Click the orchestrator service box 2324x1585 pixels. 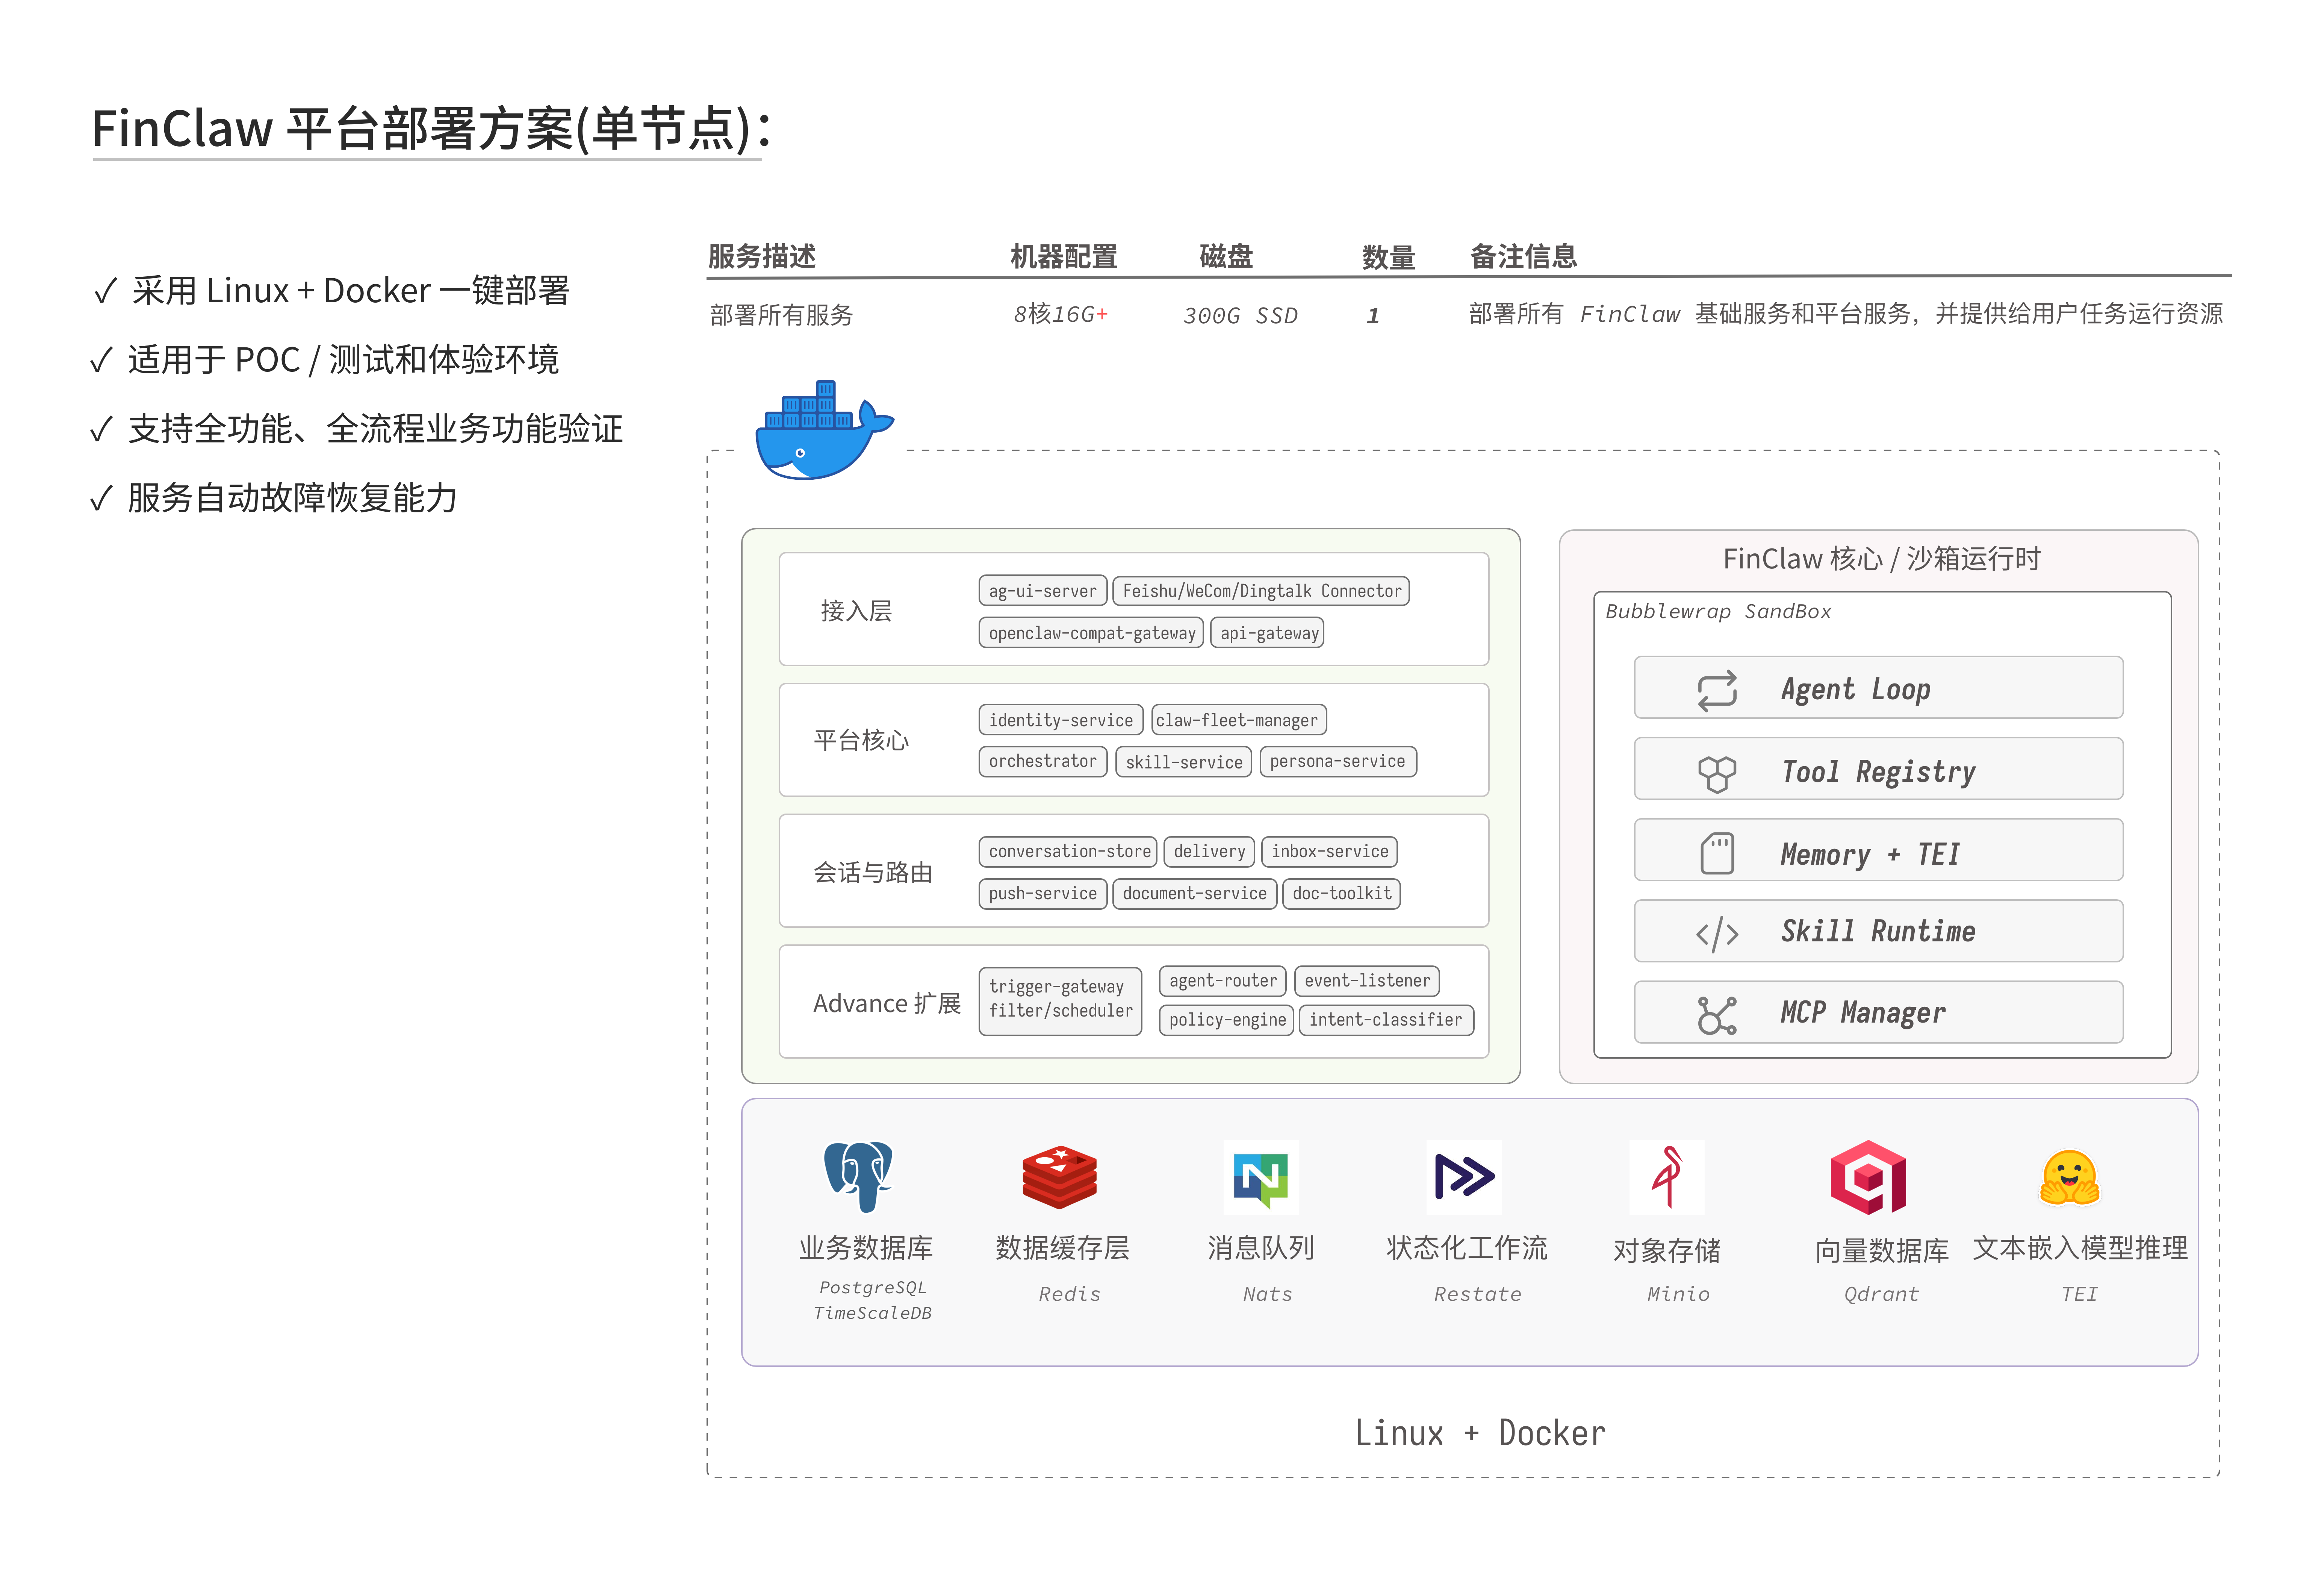tap(1043, 761)
